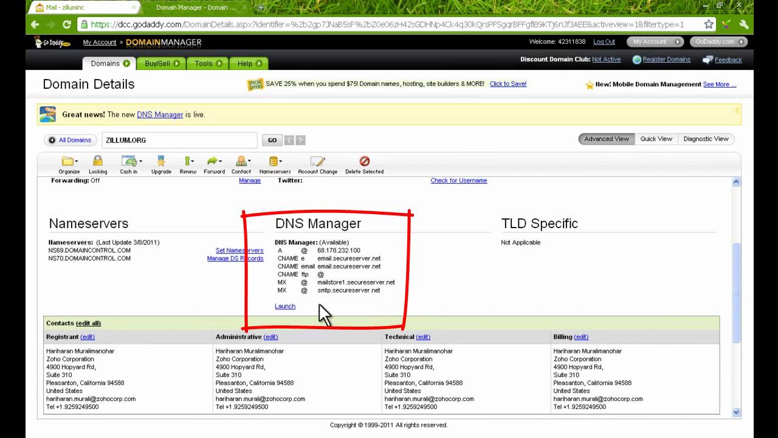Click the Forwarding Manage link
The height and width of the screenshot is (438, 778).
(250, 181)
